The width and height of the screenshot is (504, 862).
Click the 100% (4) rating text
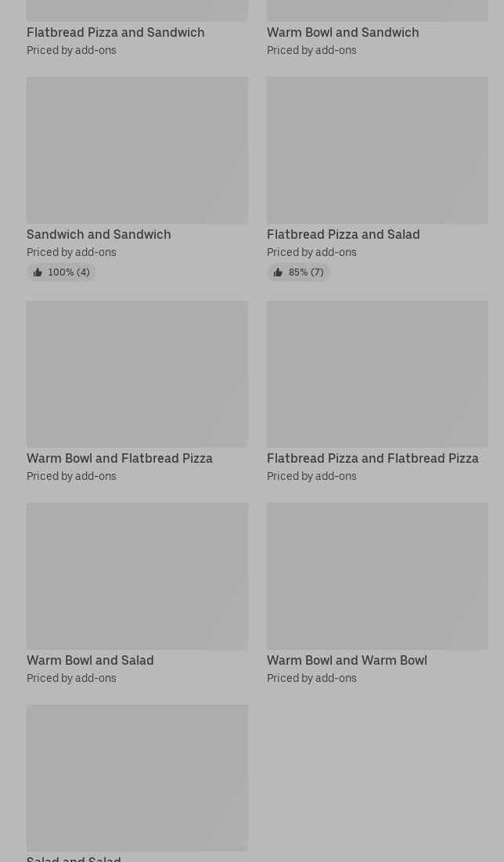click(69, 272)
